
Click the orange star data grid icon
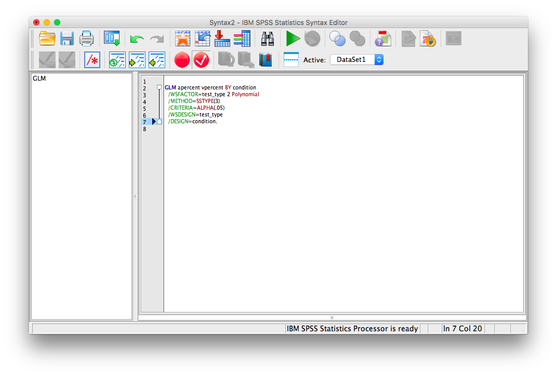point(182,38)
